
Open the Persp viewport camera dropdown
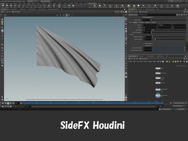click(115, 18)
